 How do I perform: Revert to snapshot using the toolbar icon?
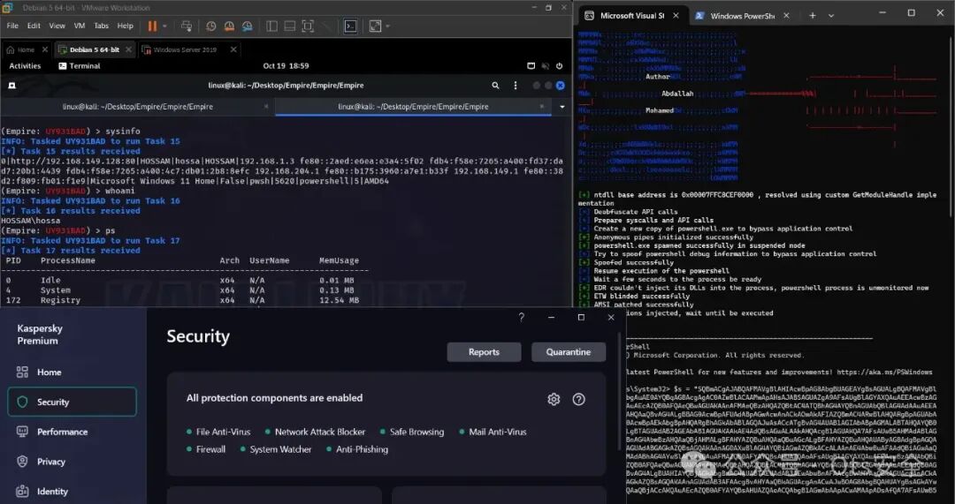[x=229, y=26]
